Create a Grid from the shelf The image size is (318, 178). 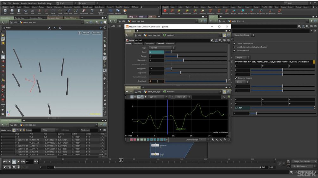(33, 11)
